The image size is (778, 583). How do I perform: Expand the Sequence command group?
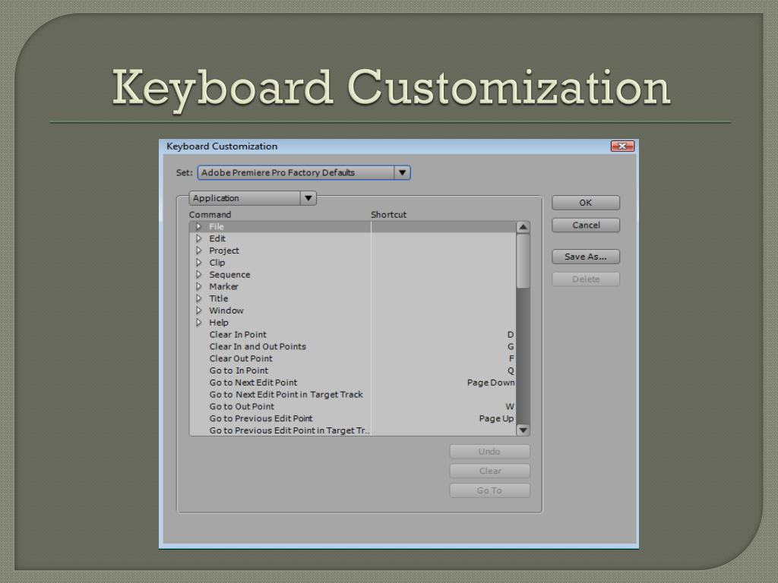coord(199,274)
